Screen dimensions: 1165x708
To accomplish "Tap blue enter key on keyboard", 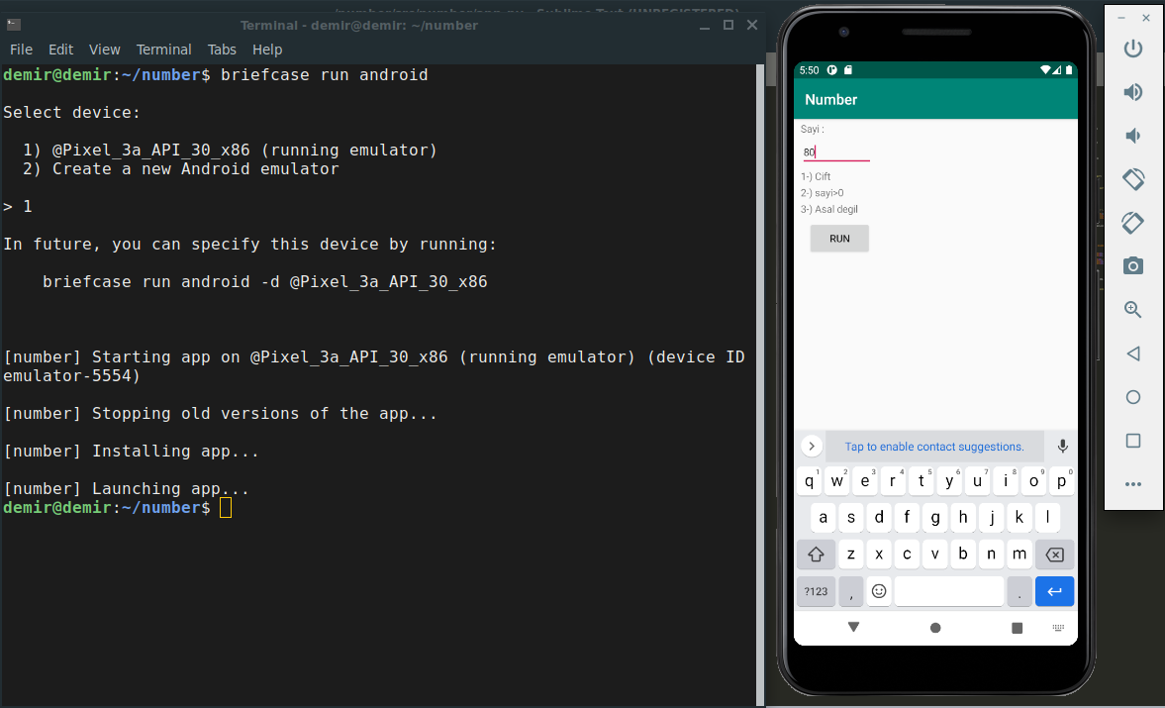I will coord(1054,591).
